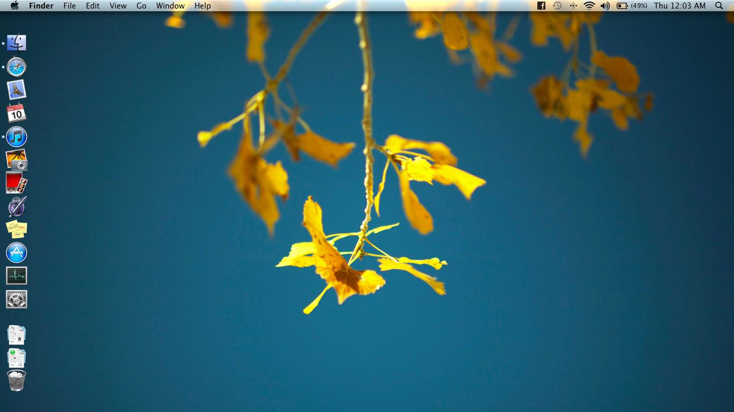Open the Downloads stack with green arrow
Viewport: 734px width, 412px height.
[x=17, y=358]
